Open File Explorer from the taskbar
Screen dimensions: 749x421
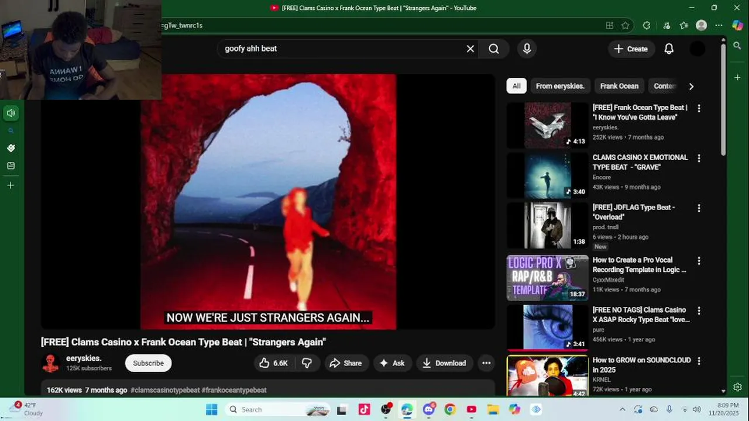point(493,409)
